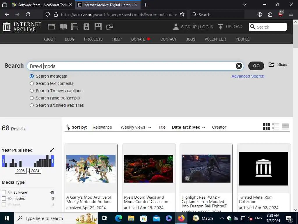Hide movies results with eye icon

(x=10, y=198)
